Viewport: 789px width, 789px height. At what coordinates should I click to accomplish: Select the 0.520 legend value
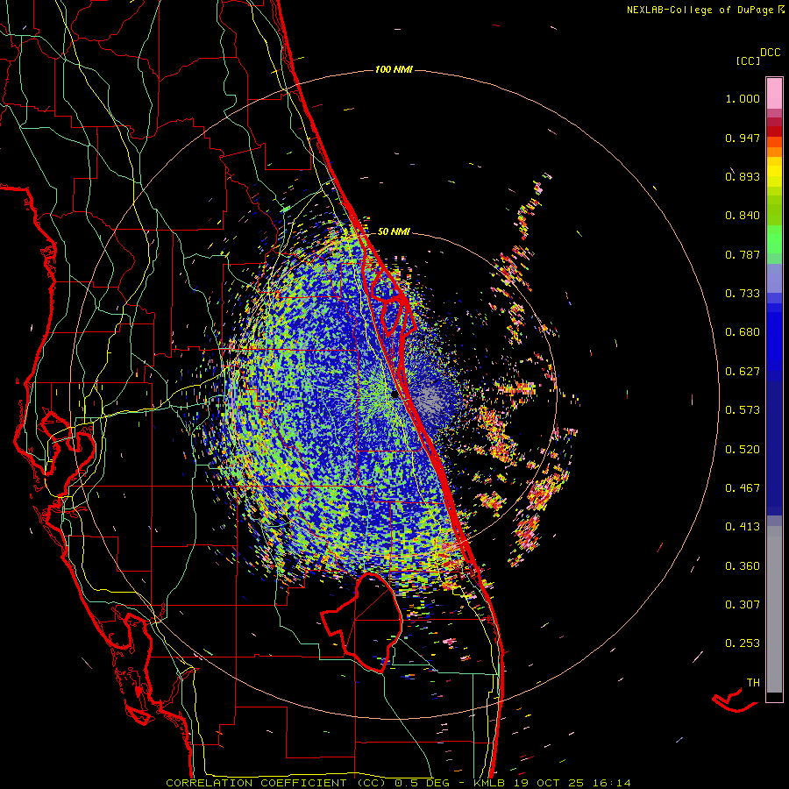743,450
